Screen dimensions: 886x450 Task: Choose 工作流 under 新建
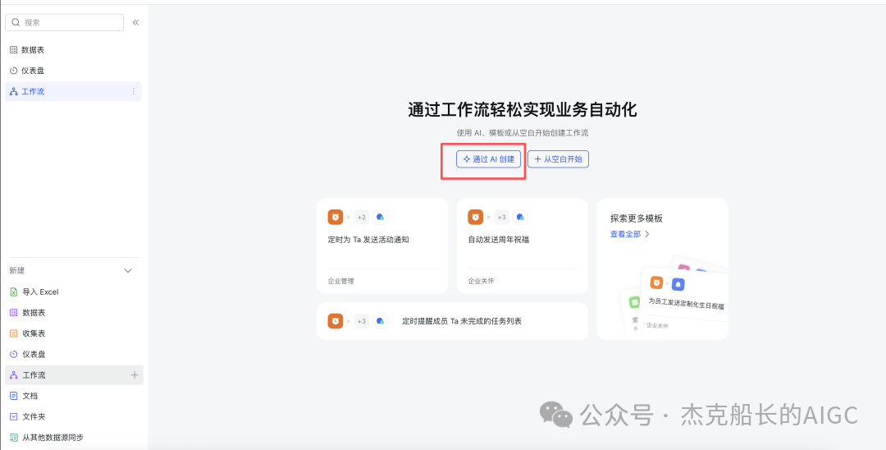click(74, 374)
